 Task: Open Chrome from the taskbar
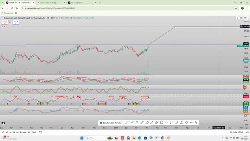pos(162,138)
